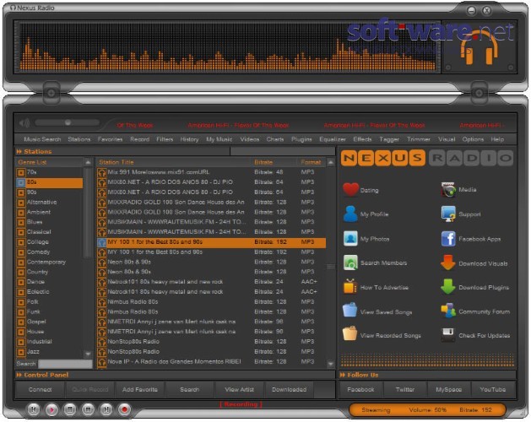
Task: Open the MySpace follow button
Action: point(449,389)
